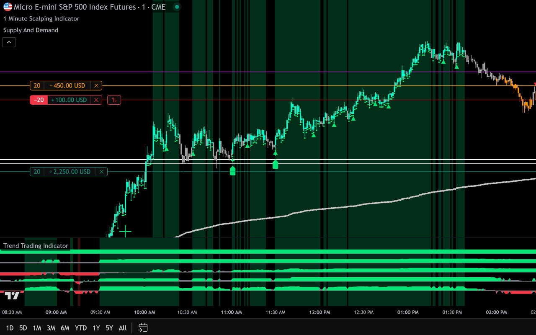Click the green buy signal near 11:30 AM
Screen dimensions: 536x335
(276, 164)
